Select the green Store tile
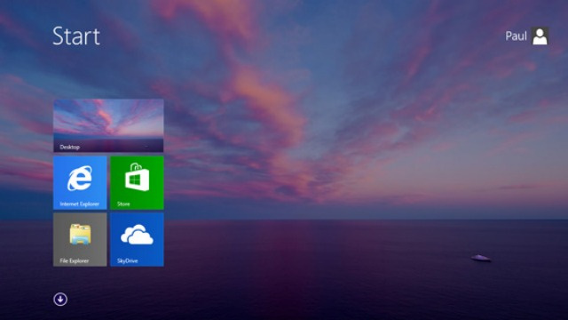Screen dimensions: 568x320 pyautogui.click(x=137, y=182)
